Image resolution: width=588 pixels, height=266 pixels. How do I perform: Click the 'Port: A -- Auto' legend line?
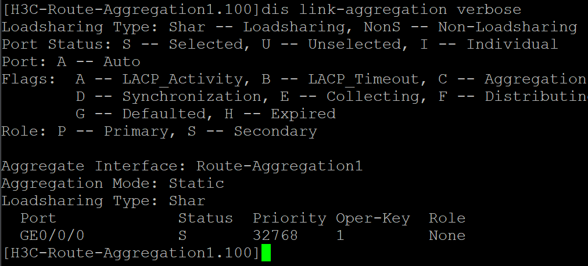point(71,62)
